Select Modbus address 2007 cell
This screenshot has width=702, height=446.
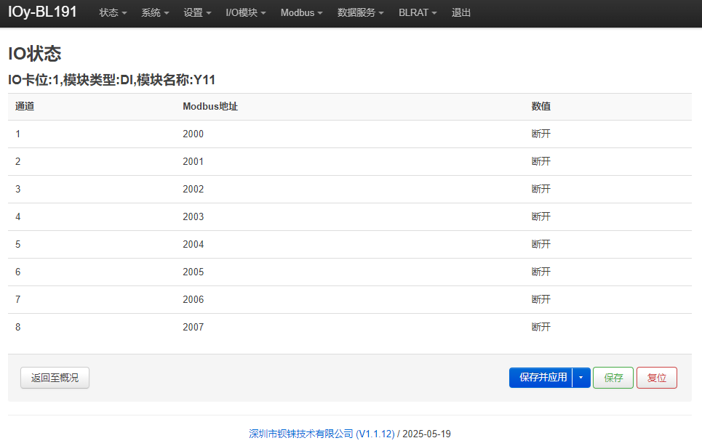193,328
